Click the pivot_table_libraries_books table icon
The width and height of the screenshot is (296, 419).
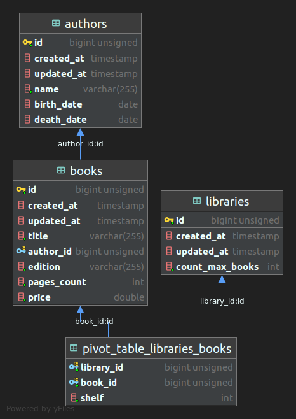[x=74, y=348]
